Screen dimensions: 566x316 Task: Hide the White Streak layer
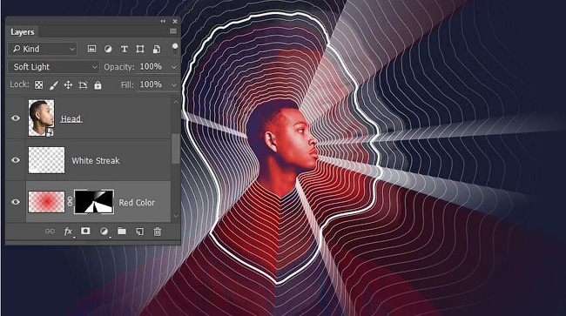[16, 160]
